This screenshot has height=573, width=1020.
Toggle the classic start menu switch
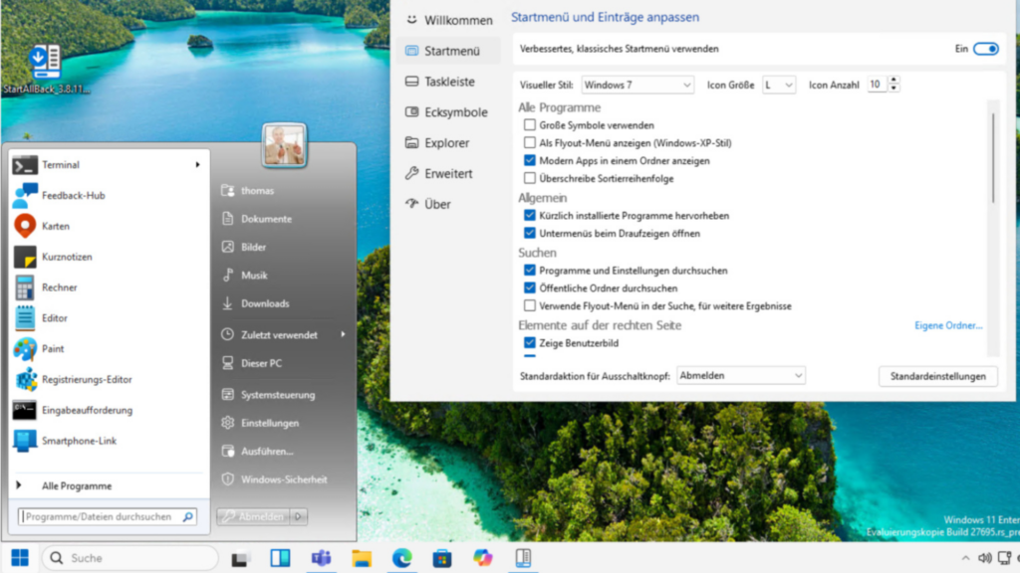coord(985,49)
